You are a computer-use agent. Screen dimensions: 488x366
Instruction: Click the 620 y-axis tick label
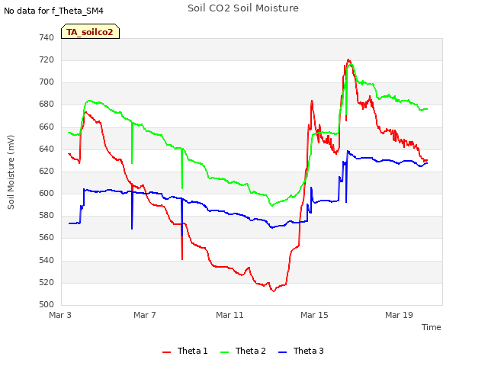pos(47,171)
